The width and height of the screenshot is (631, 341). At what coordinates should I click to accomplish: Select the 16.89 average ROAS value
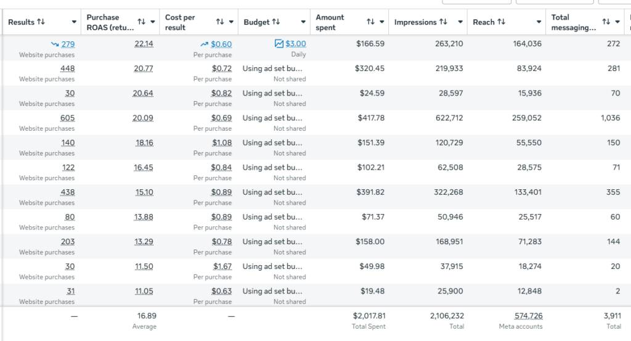147,316
